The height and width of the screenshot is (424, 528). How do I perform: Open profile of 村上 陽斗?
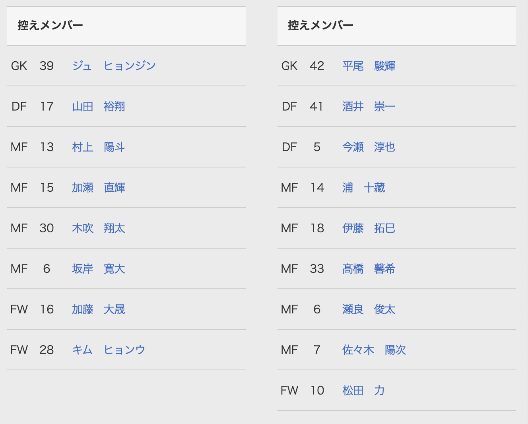tap(98, 147)
